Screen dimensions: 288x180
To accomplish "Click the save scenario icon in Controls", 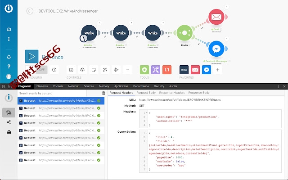I will click(71, 70).
